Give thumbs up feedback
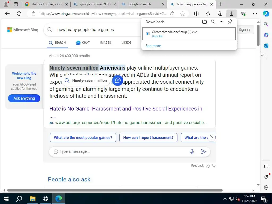Screen dimensions: 272x204 (208, 166)
